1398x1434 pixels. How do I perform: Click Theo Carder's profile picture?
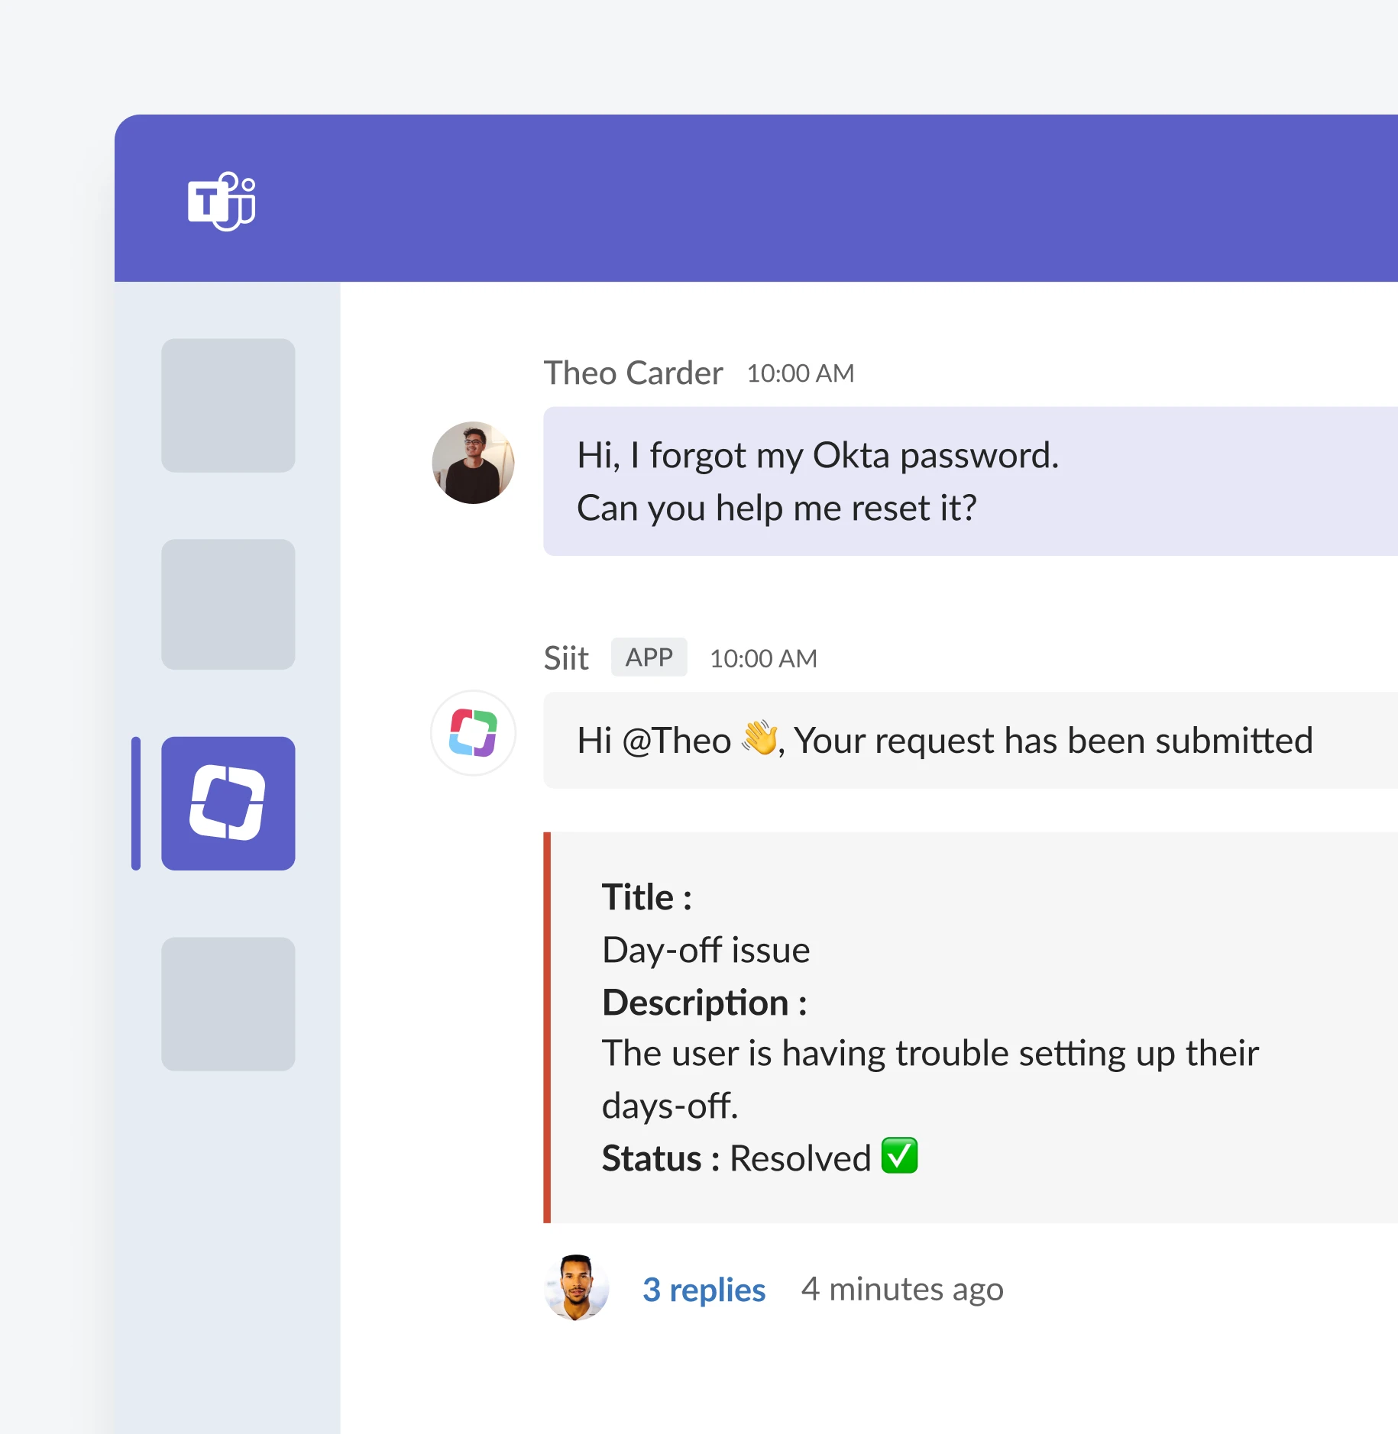point(473,463)
